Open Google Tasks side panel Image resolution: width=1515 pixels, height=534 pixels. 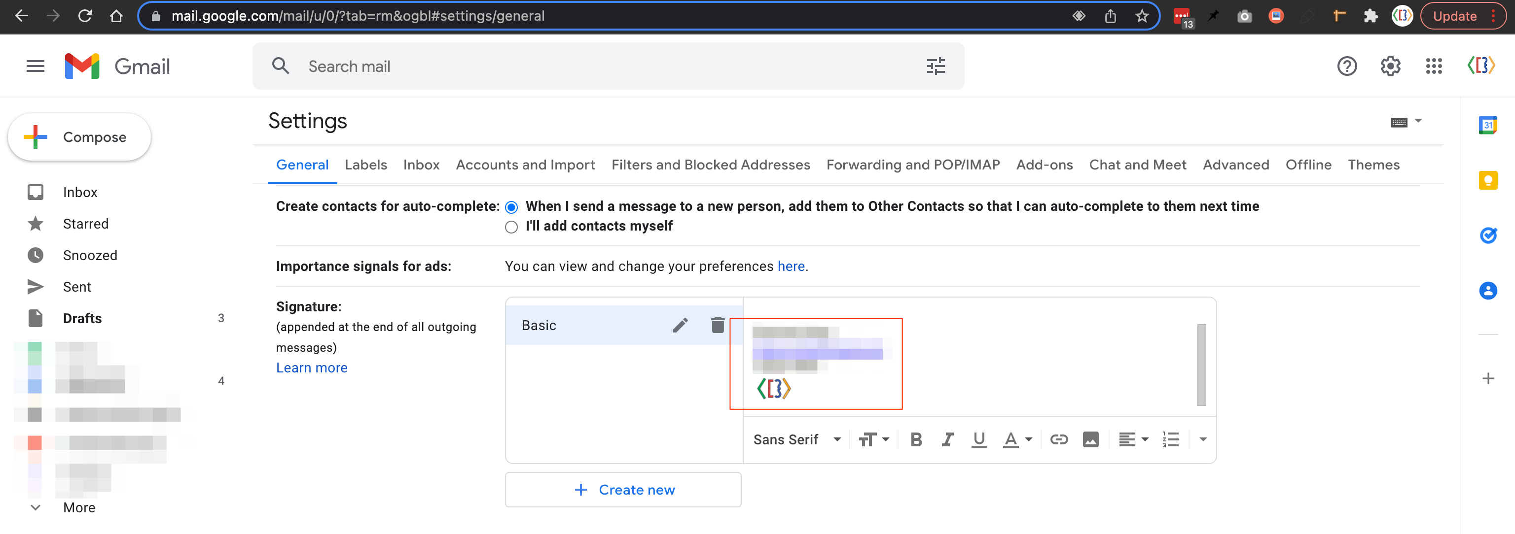(x=1488, y=235)
